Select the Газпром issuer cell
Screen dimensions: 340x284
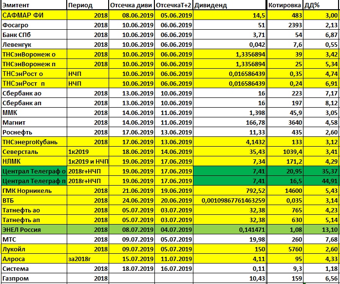[x=34, y=278]
